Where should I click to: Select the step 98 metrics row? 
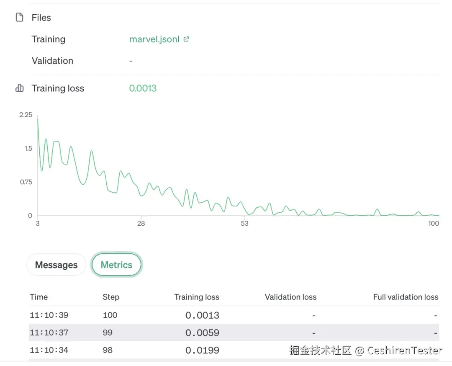(x=234, y=350)
